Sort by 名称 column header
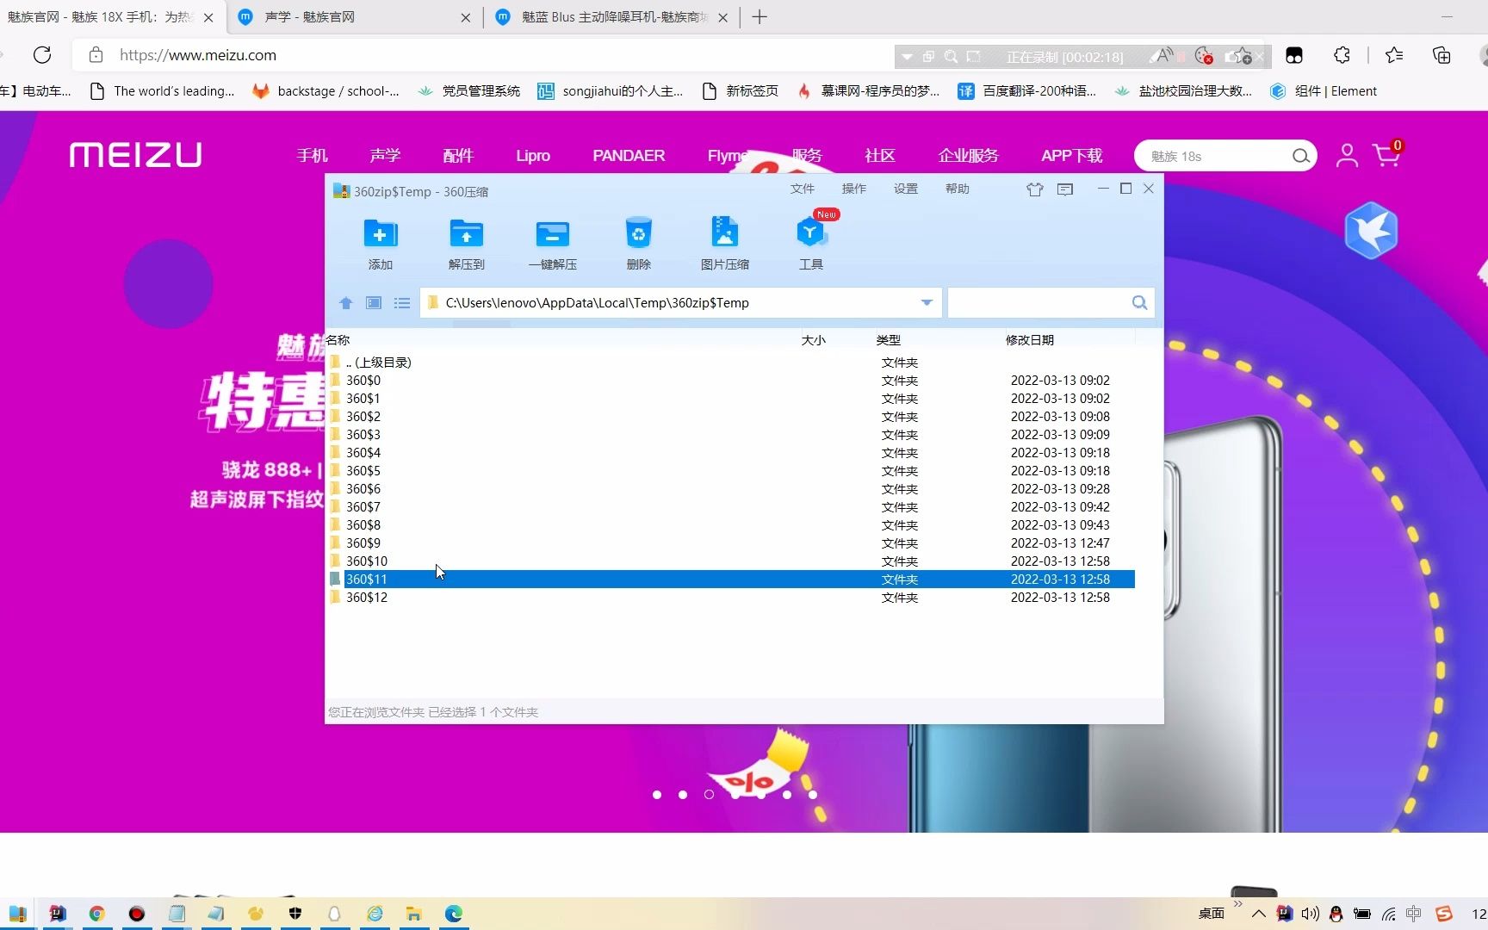The height and width of the screenshot is (930, 1488). pos(338,340)
